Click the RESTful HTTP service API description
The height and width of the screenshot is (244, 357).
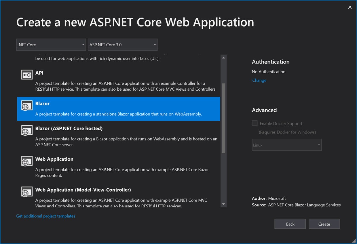(126, 86)
